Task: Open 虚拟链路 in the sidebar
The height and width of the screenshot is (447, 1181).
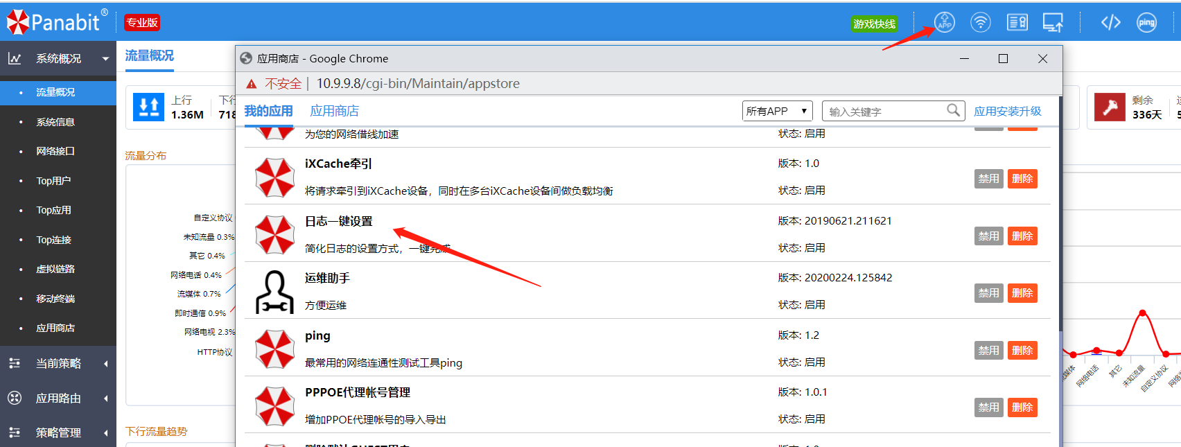Action: [55, 269]
